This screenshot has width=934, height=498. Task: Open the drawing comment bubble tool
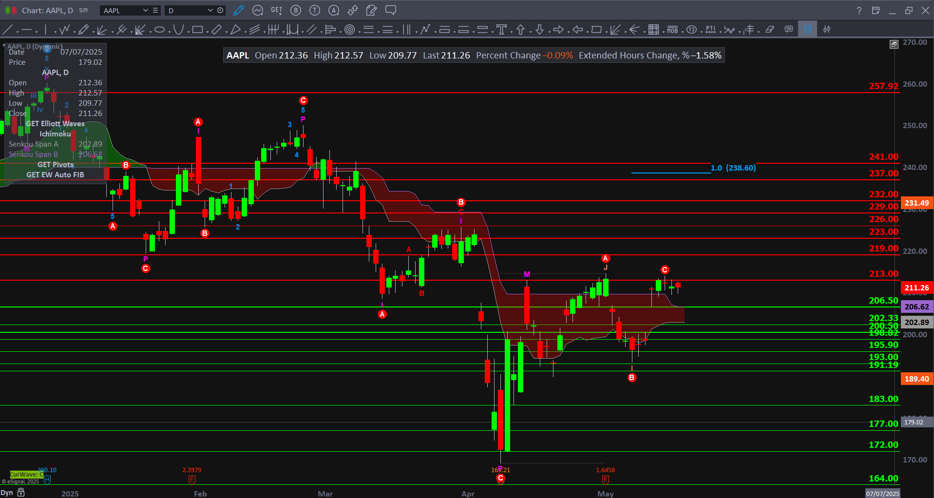(x=789, y=30)
